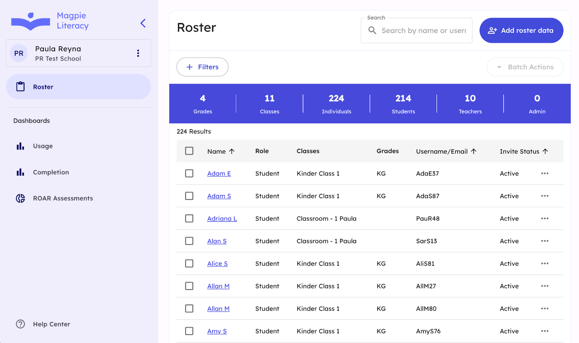Image resolution: width=579 pixels, height=343 pixels.
Task: Open the Alan S student link
Action: (x=217, y=241)
